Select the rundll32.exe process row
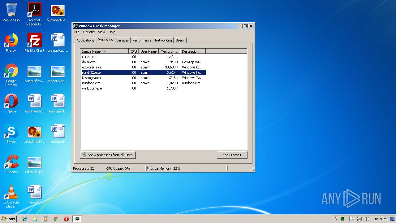Screen dimensions: 396x223 [144, 72]
